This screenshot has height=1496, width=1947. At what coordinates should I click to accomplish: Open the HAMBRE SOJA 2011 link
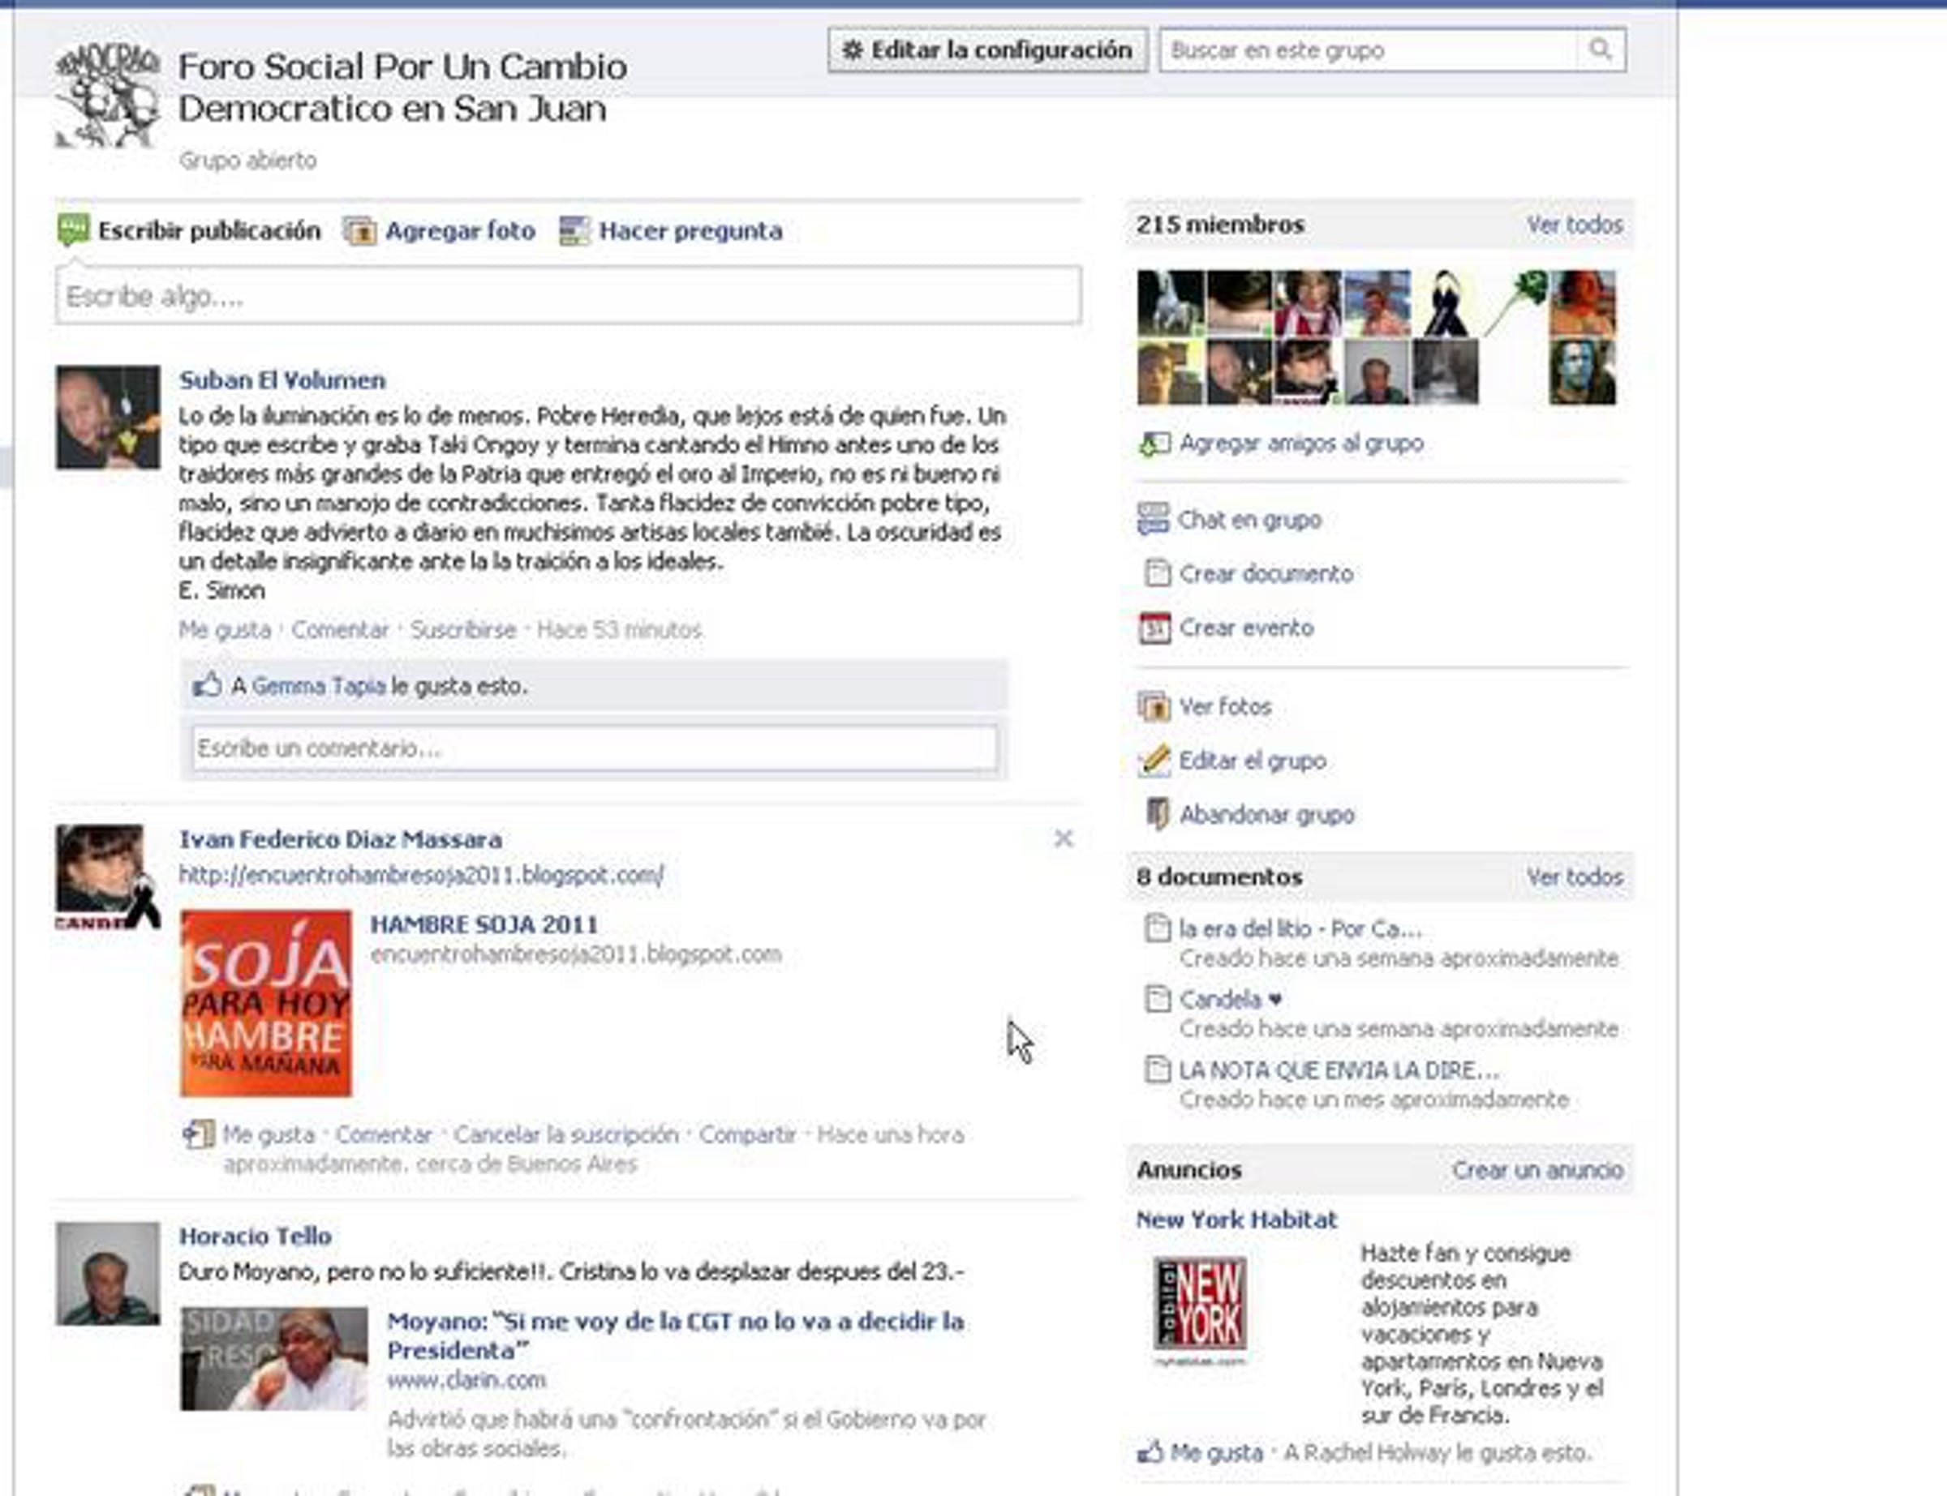coord(484,924)
